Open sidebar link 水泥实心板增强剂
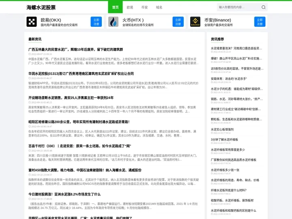The width and height of the screenshot is (292, 219). click(222, 129)
